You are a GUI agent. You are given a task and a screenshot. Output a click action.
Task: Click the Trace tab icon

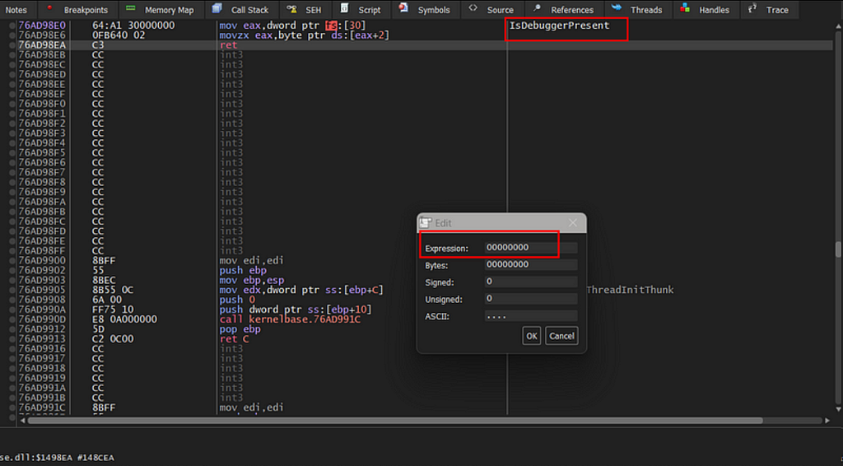pyautogui.click(x=752, y=8)
